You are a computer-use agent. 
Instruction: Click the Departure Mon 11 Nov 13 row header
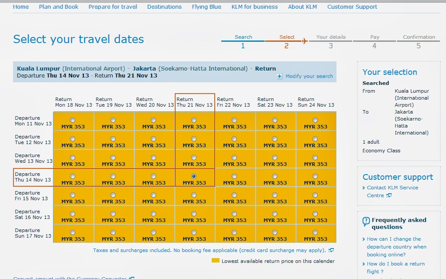pyautogui.click(x=33, y=121)
